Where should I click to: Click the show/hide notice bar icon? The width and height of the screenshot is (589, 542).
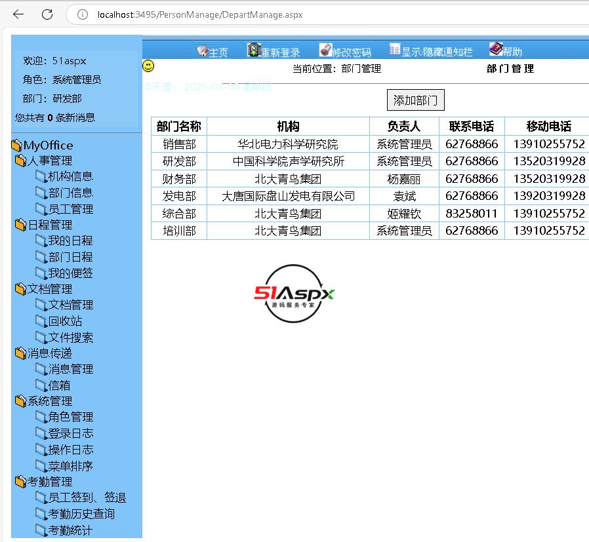point(395,49)
